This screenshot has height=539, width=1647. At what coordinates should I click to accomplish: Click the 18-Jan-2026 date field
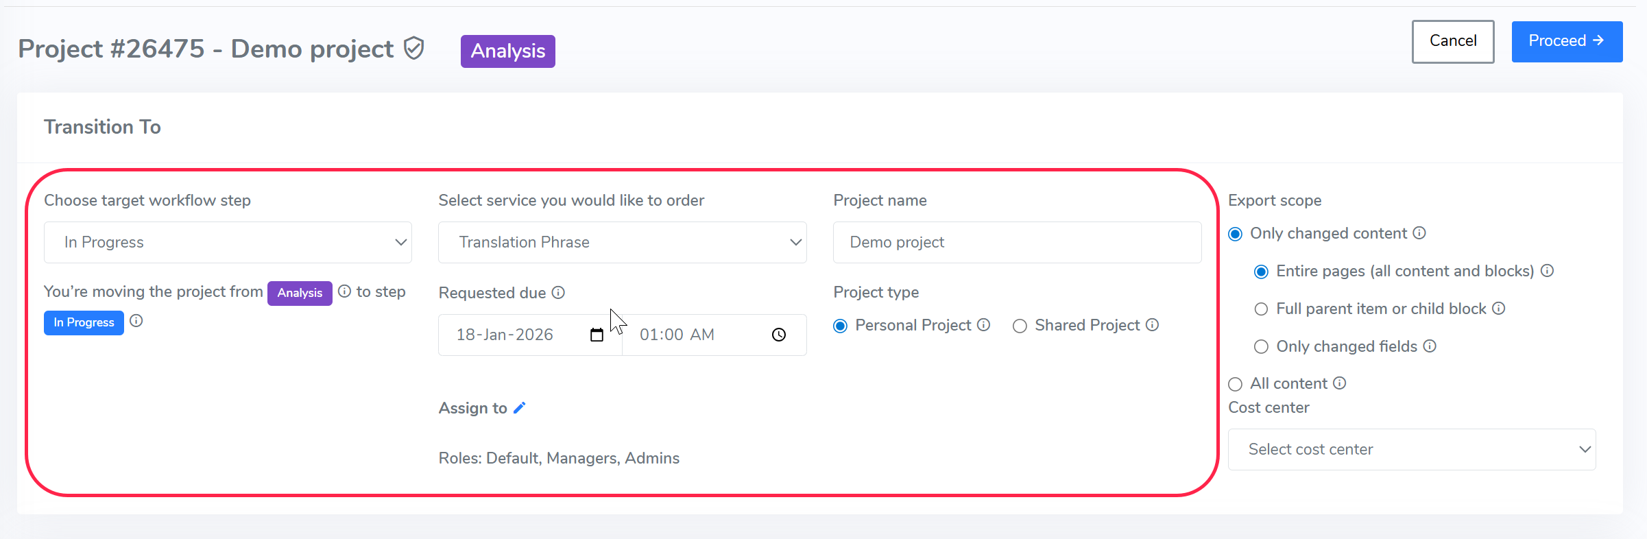[530, 335]
